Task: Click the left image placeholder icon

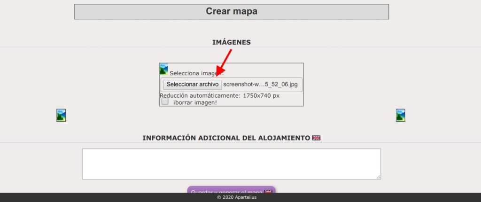Action: [x=61, y=115]
